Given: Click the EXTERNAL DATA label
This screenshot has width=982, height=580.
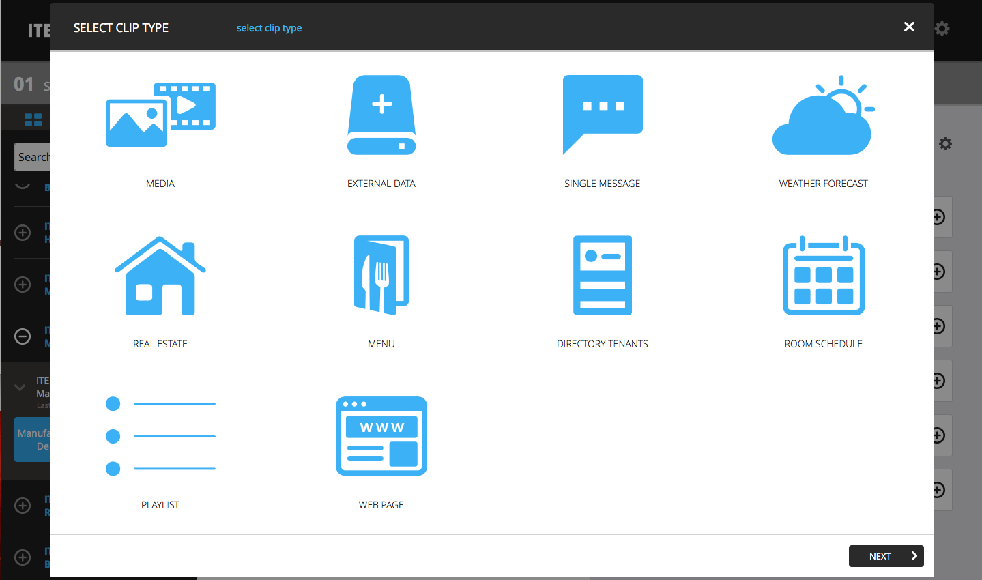Looking at the screenshot, I should (381, 184).
